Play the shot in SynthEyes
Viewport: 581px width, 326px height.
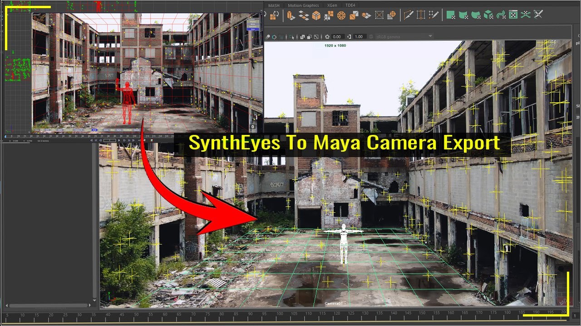[119, 140]
